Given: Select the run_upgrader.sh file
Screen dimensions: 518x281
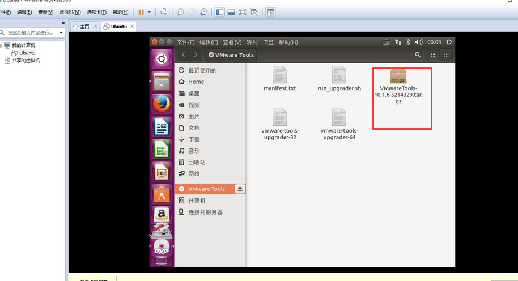Looking at the screenshot, I should pyautogui.click(x=339, y=79).
